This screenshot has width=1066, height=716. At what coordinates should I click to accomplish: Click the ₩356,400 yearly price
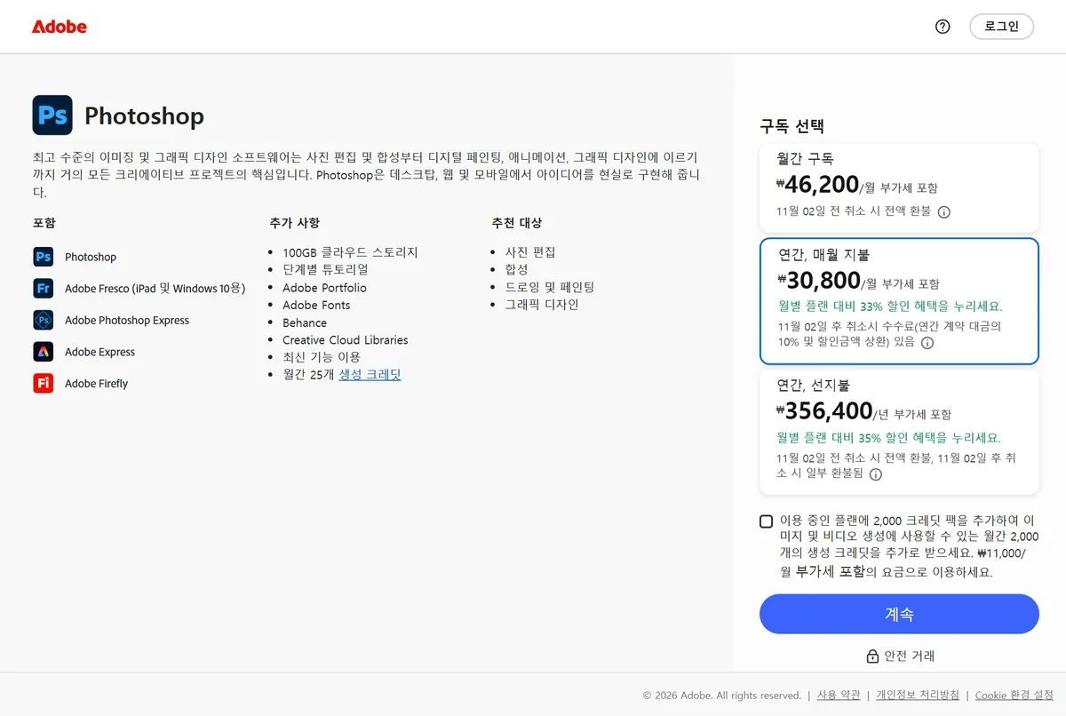(x=824, y=411)
